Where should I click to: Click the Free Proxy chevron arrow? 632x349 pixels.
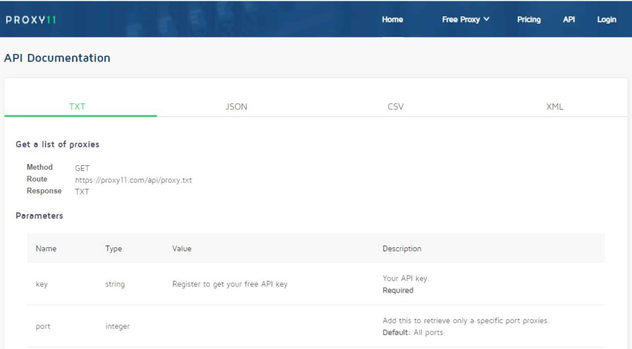486,19
